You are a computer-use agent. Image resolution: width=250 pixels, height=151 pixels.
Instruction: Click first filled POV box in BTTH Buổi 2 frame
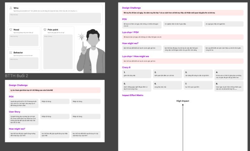click(24, 104)
